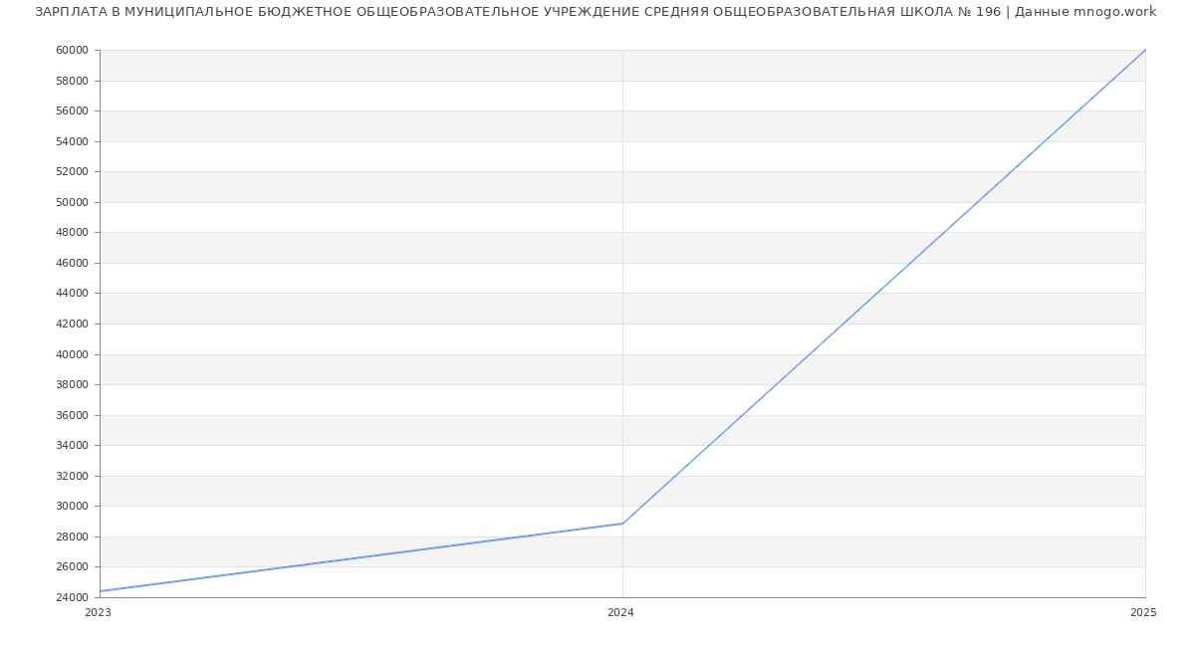Click the line's 2025 peak data point

(1145, 50)
